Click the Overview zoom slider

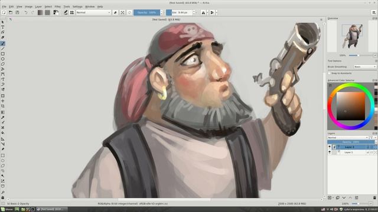click(361, 55)
